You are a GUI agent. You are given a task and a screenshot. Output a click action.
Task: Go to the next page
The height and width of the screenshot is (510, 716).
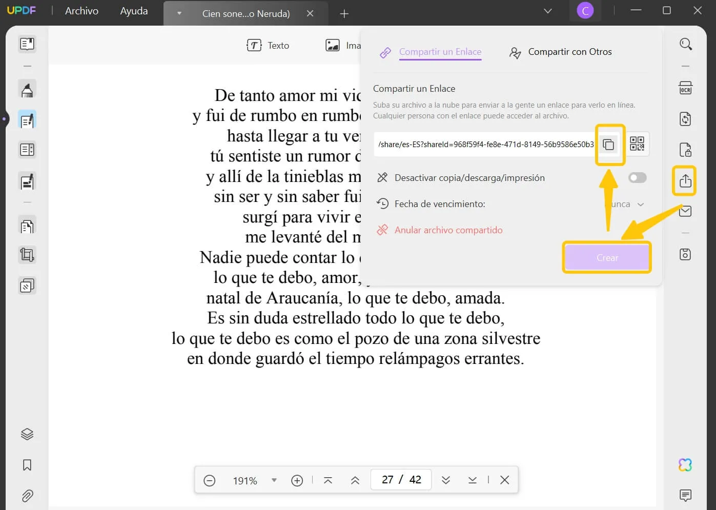click(446, 480)
